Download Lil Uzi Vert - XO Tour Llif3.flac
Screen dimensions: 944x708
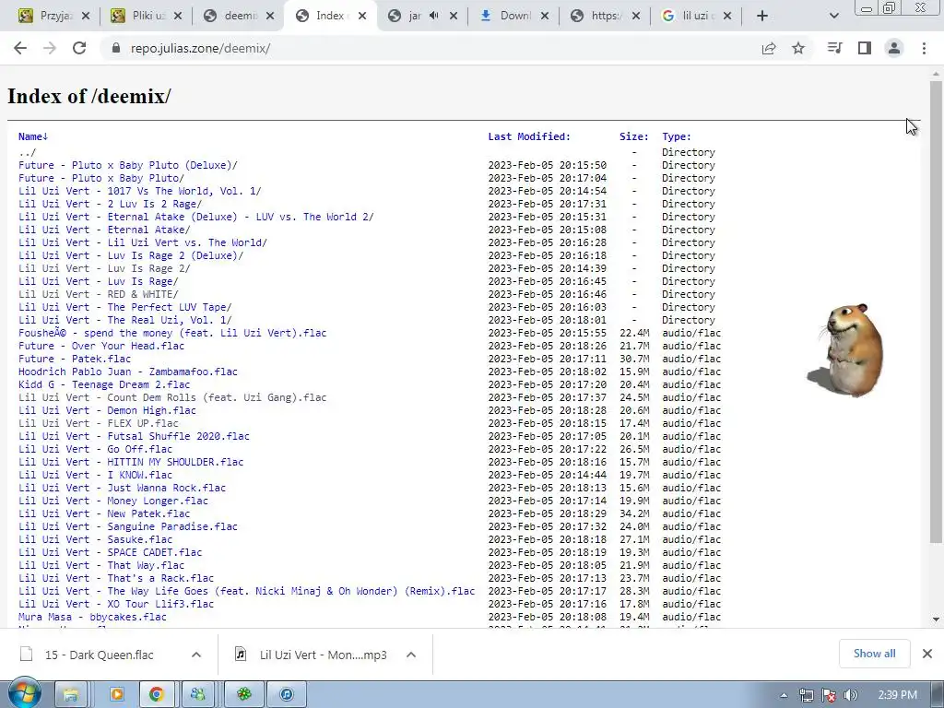(116, 604)
